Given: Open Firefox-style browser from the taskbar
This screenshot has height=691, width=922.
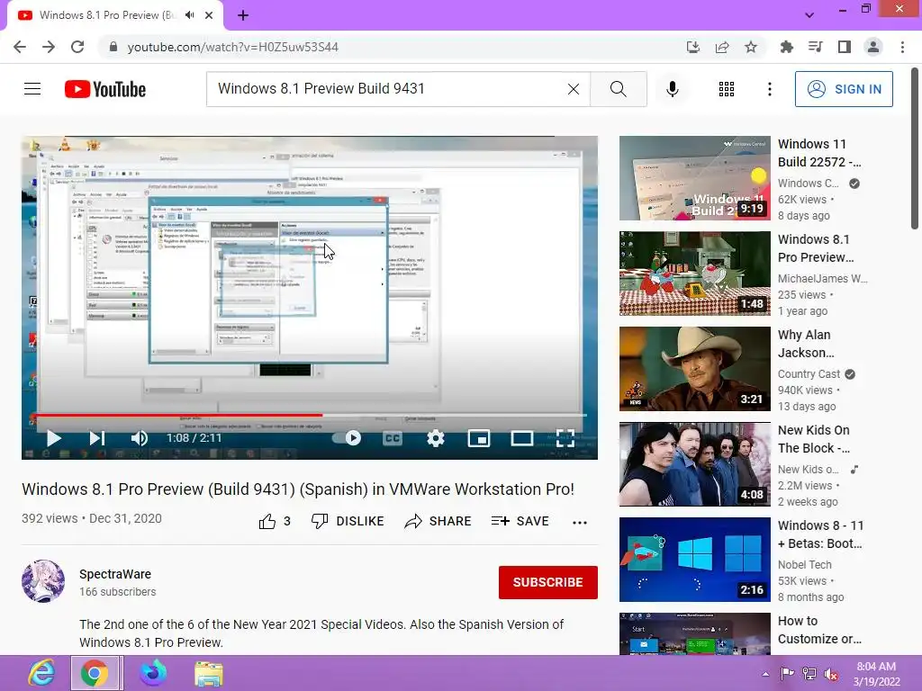Looking at the screenshot, I should tap(153, 673).
